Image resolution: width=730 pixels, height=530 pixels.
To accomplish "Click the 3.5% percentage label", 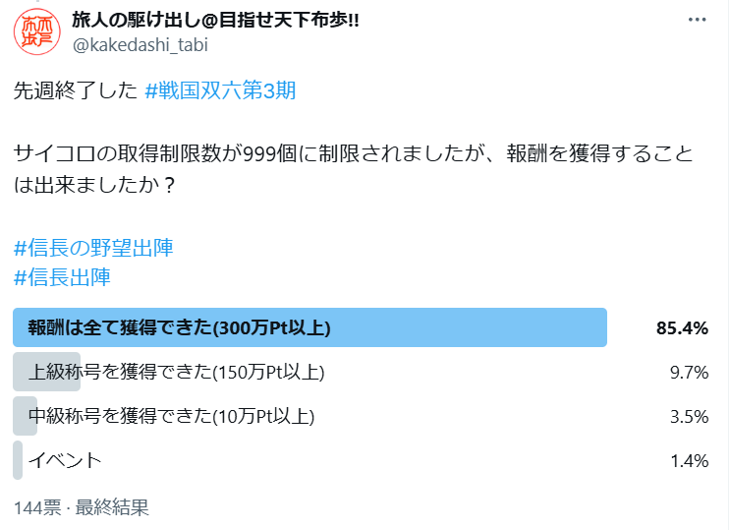I will [x=689, y=416].
